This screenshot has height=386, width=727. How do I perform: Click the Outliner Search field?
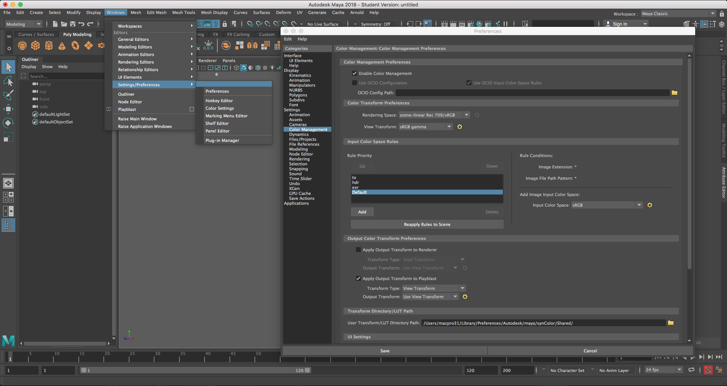pos(66,76)
